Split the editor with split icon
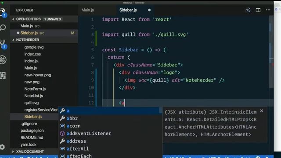 258,10
